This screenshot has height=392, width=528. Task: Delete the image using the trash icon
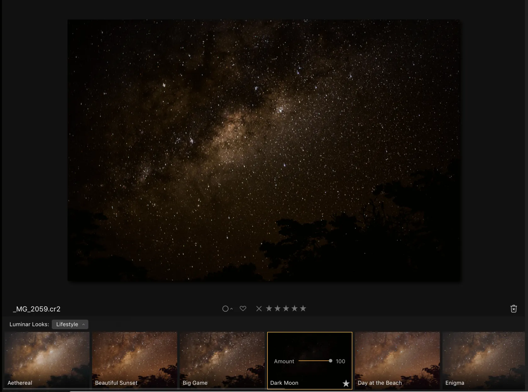tap(514, 309)
